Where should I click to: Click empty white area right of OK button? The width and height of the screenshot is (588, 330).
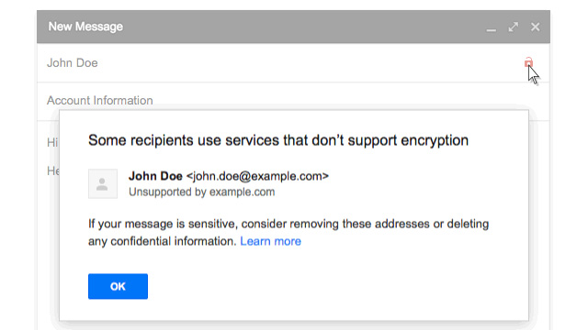(319, 286)
